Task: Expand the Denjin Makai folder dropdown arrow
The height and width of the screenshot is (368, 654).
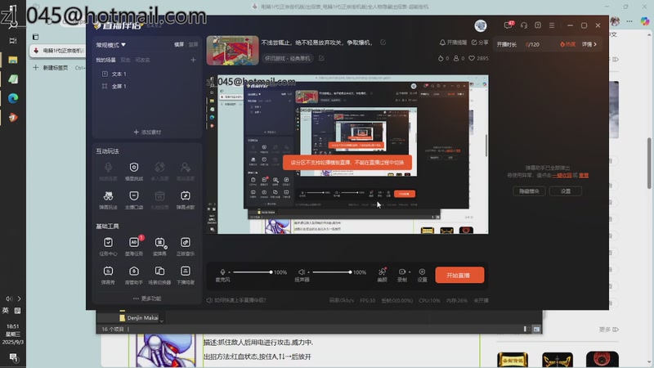Action: tap(161, 321)
